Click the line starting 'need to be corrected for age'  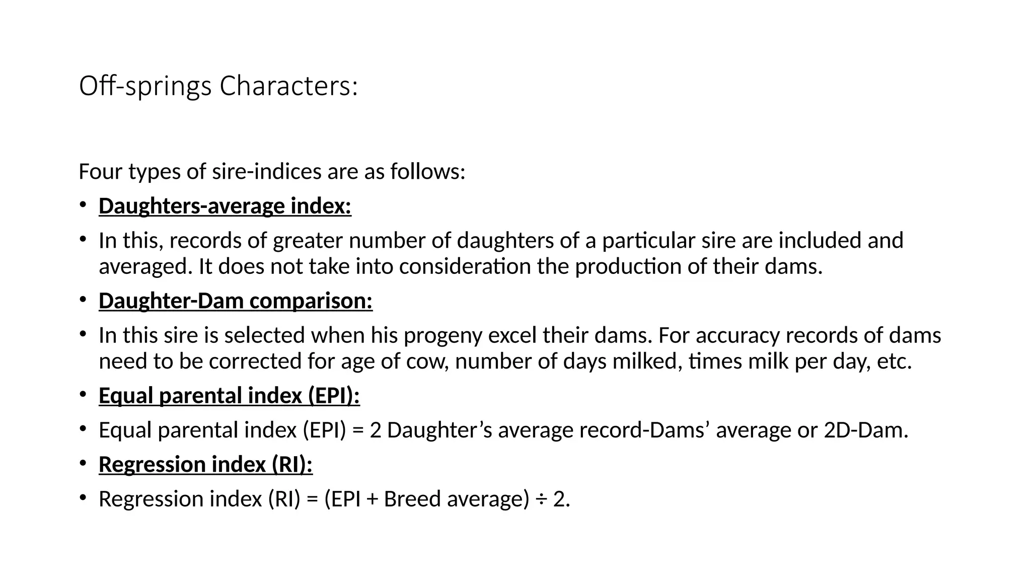click(505, 361)
